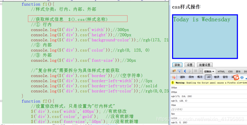Switch to the CSS panel tab
Image resolution: width=247 pixels, height=125 pixels.
pyautogui.click(x=230, y=71)
